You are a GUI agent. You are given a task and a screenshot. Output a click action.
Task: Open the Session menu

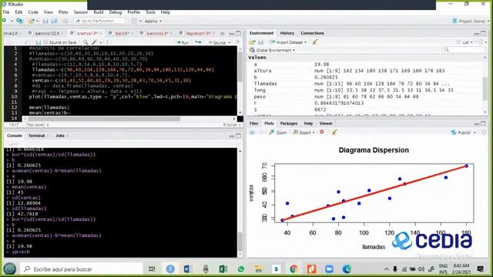click(x=81, y=12)
